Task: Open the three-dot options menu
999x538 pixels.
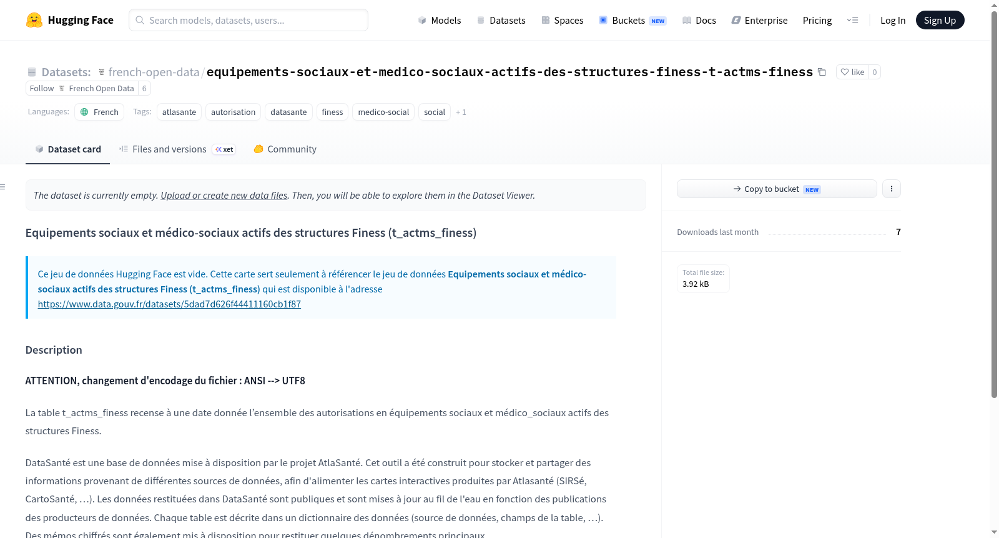Action: tap(892, 189)
